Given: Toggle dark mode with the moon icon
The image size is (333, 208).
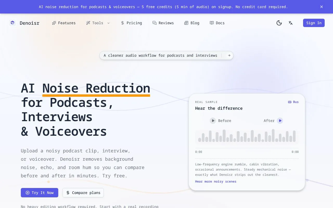Looking at the screenshot, I should 279,23.
